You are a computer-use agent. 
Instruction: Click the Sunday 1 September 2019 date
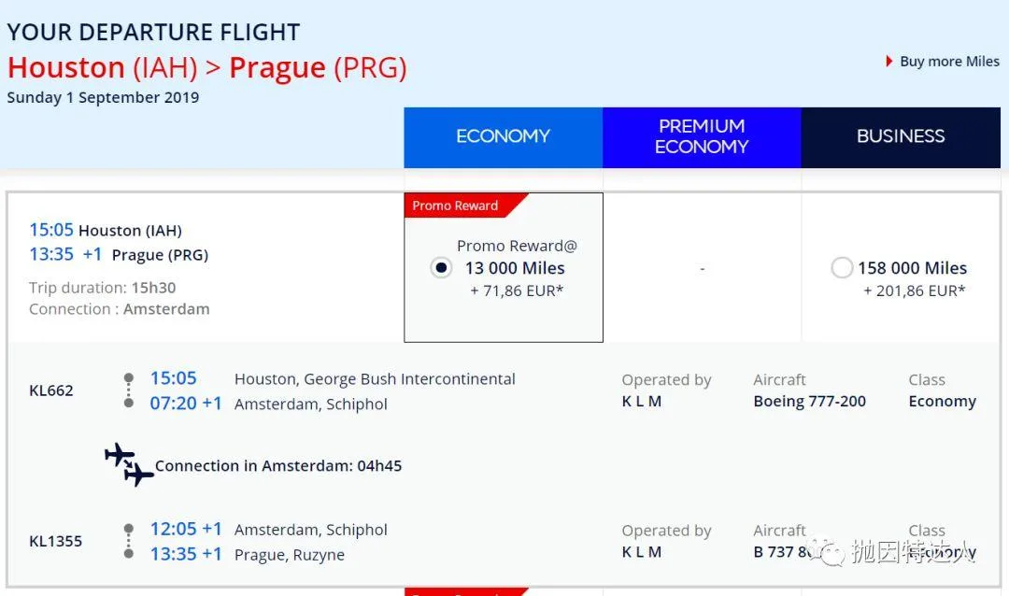[x=103, y=97]
